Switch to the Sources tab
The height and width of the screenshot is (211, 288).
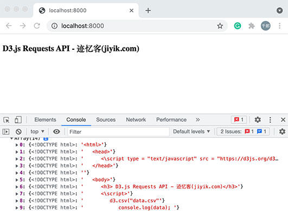tap(106, 120)
